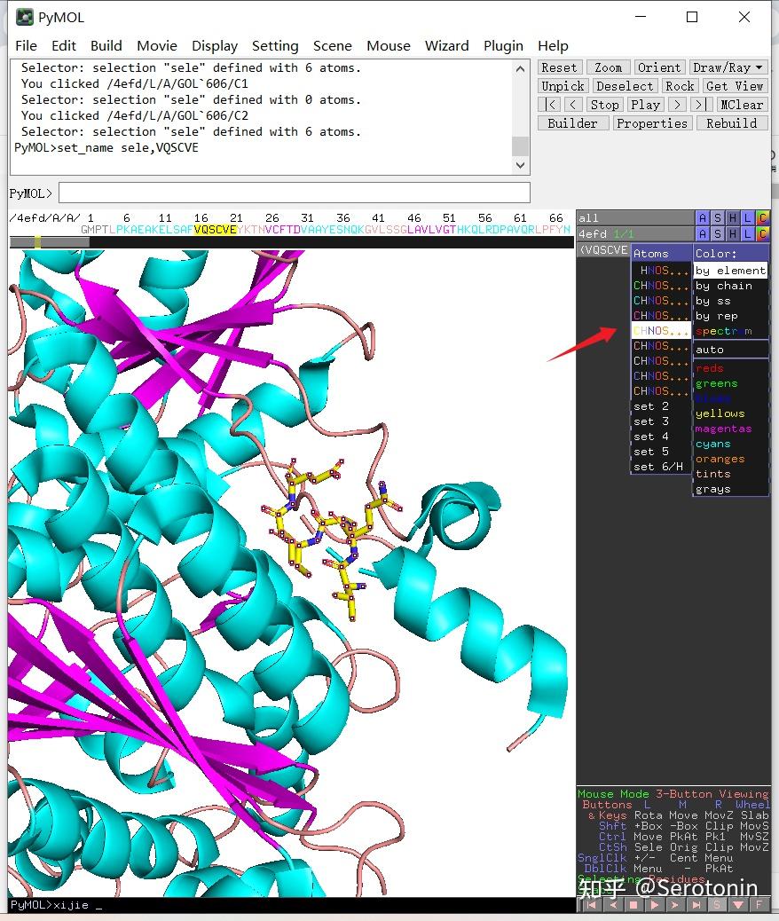Toggle Rock motion button

(x=679, y=86)
